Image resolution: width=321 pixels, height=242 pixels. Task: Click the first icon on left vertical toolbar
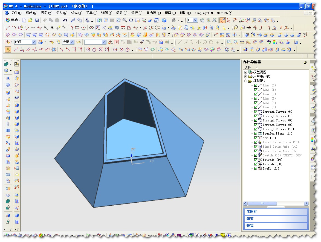click(6, 65)
